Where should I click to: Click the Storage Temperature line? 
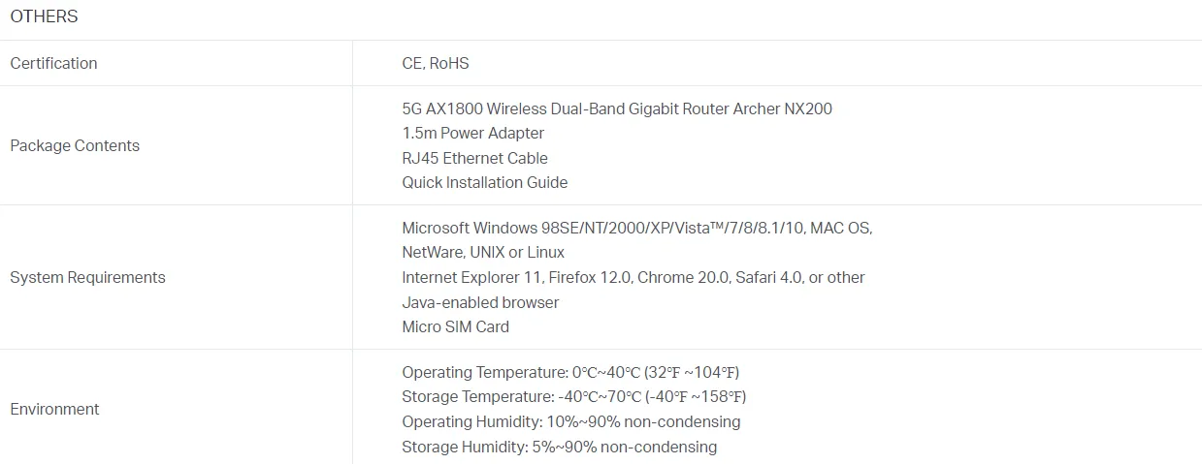[574, 396]
